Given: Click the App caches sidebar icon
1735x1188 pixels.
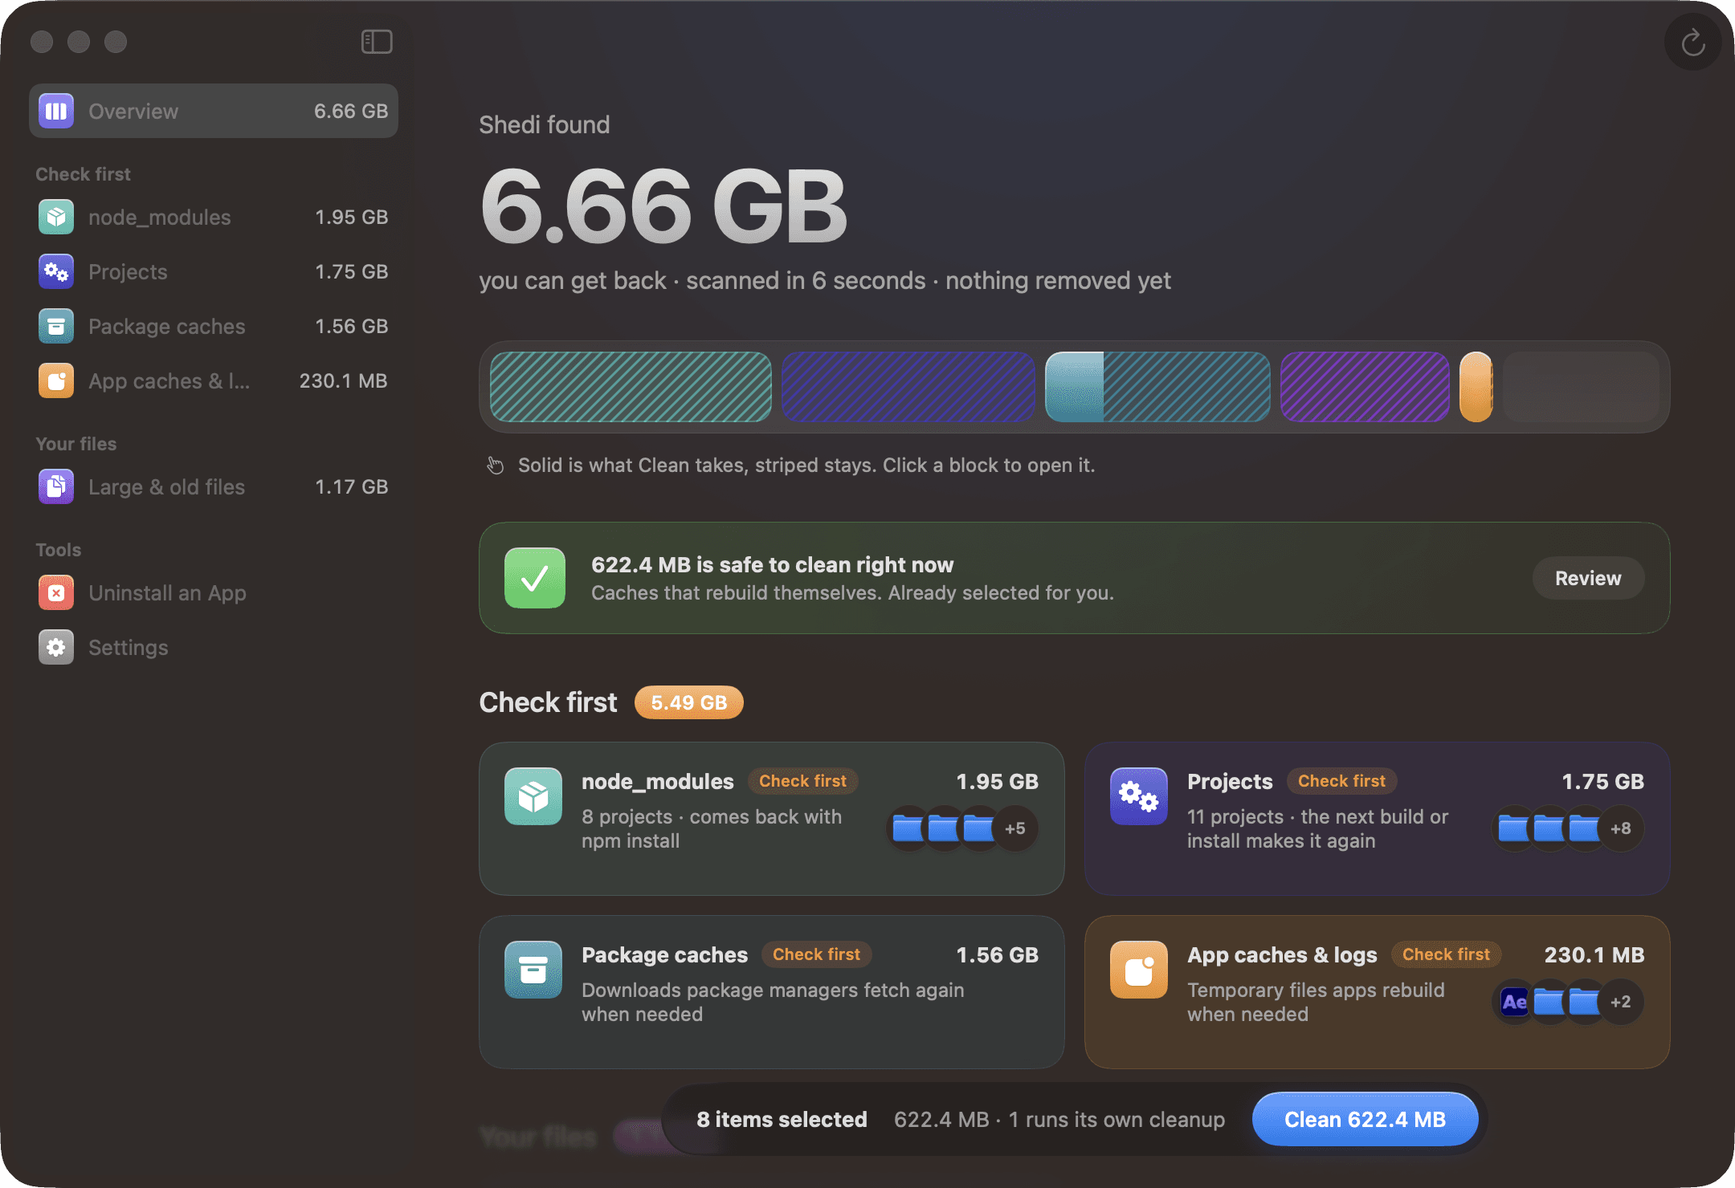Looking at the screenshot, I should (56, 380).
